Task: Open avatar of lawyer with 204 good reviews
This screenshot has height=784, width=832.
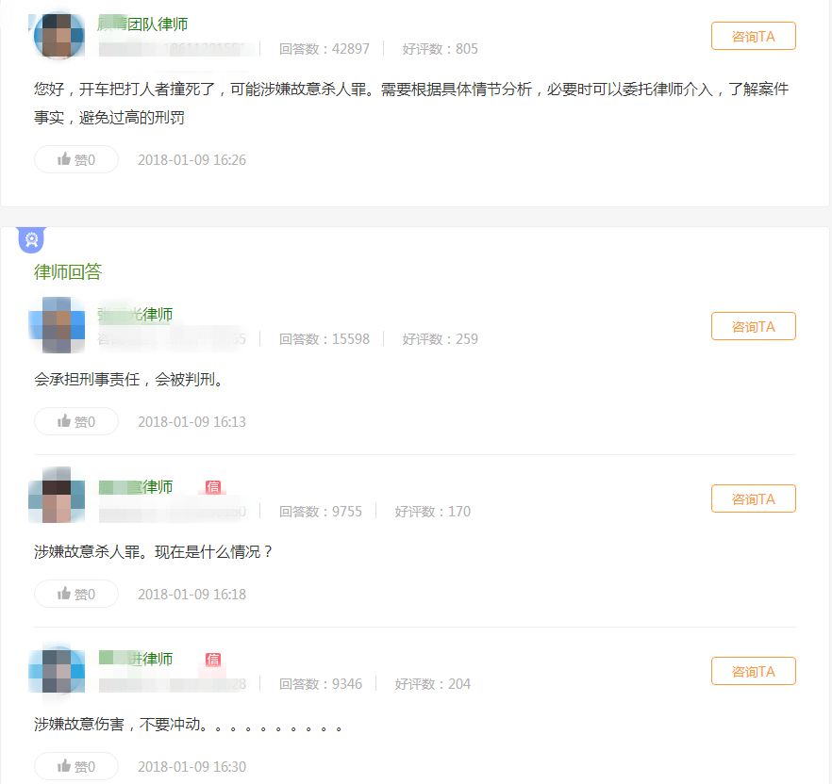Action: (x=58, y=668)
